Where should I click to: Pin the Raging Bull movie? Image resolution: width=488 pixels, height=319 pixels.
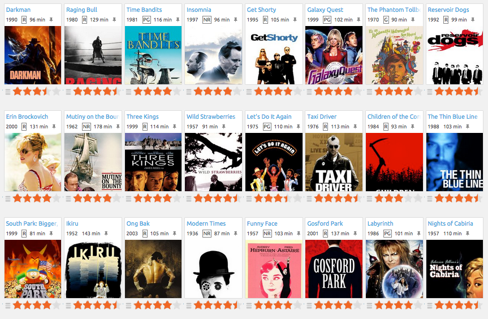(114, 20)
